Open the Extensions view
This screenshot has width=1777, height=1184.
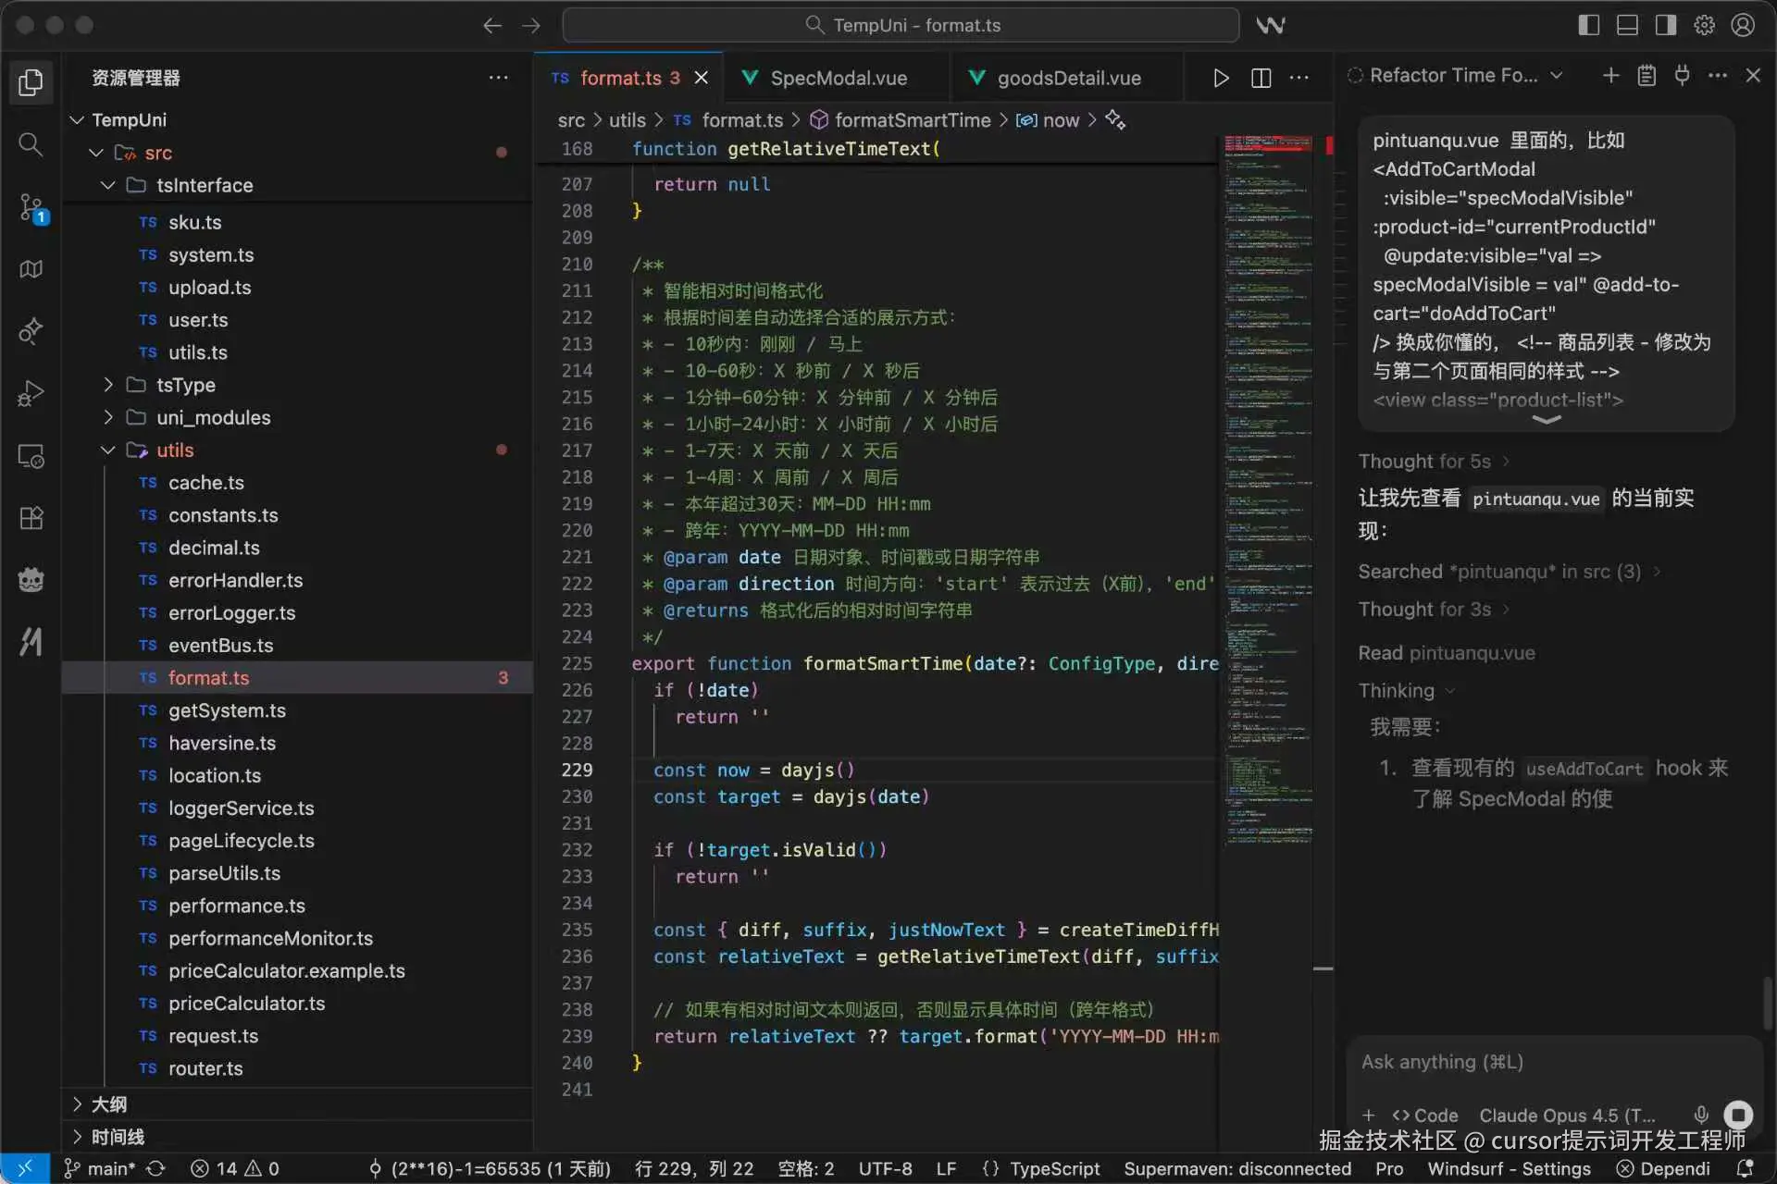tap(31, 518)
